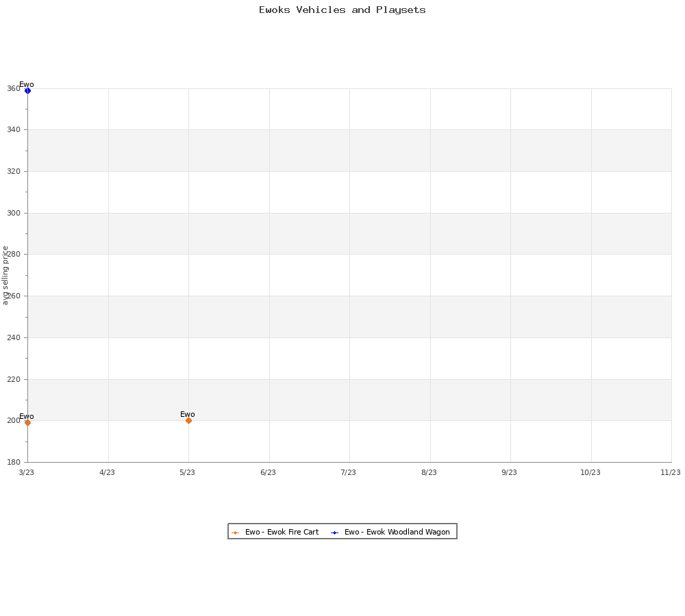Click the 320 y-axis value

click(x=14, y=171)
